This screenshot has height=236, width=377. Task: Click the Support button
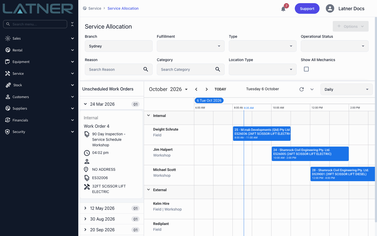[x=307, y=8]
